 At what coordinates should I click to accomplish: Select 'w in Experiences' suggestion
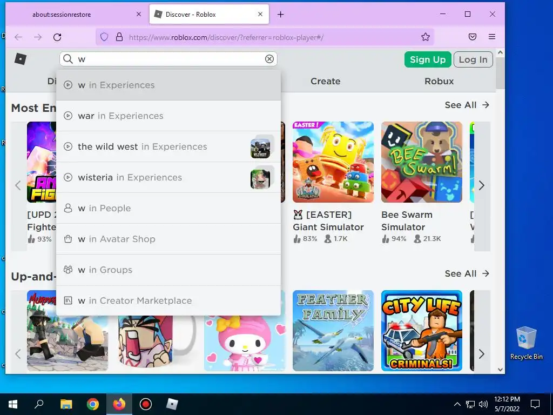pyautogui.click(x=168, y=85)
